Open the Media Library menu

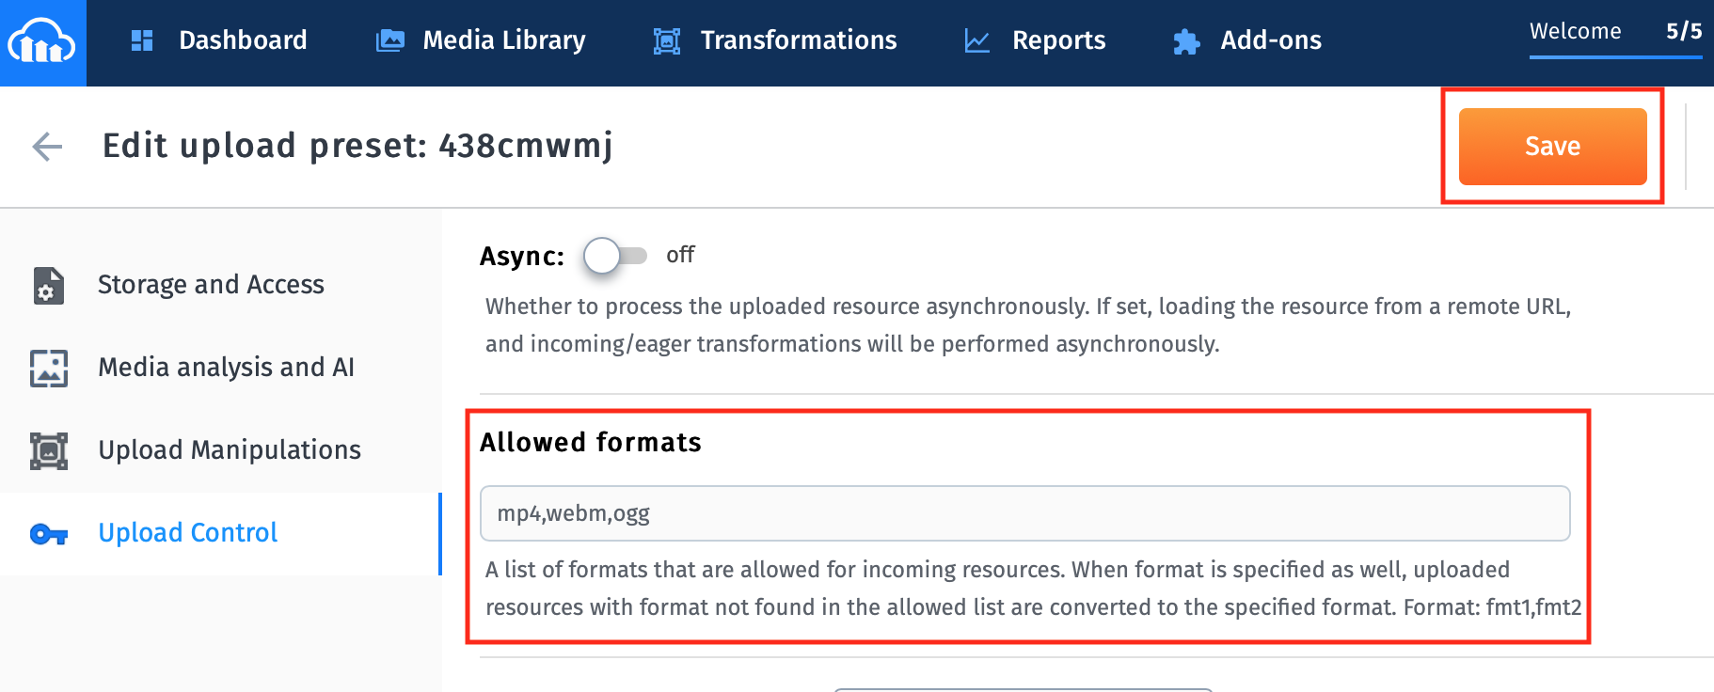pyautogui.click(x=503, y=40)
